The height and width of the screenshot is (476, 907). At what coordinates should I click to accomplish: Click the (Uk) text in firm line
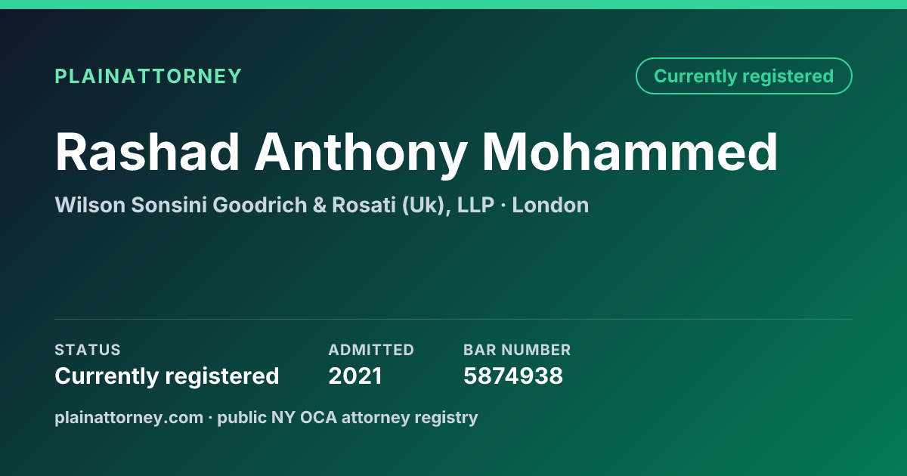pyautogui.click(x=426, y=205)
